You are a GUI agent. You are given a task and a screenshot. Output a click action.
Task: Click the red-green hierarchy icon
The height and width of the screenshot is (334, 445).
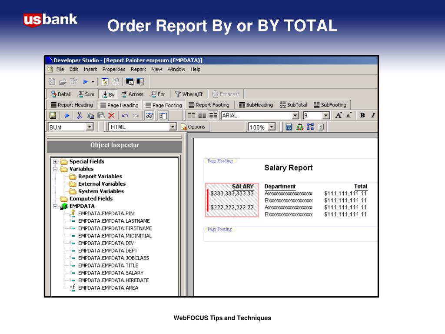click(x=300, y=127)
